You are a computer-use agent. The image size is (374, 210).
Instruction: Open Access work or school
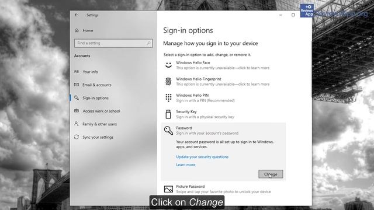[101, 111]
